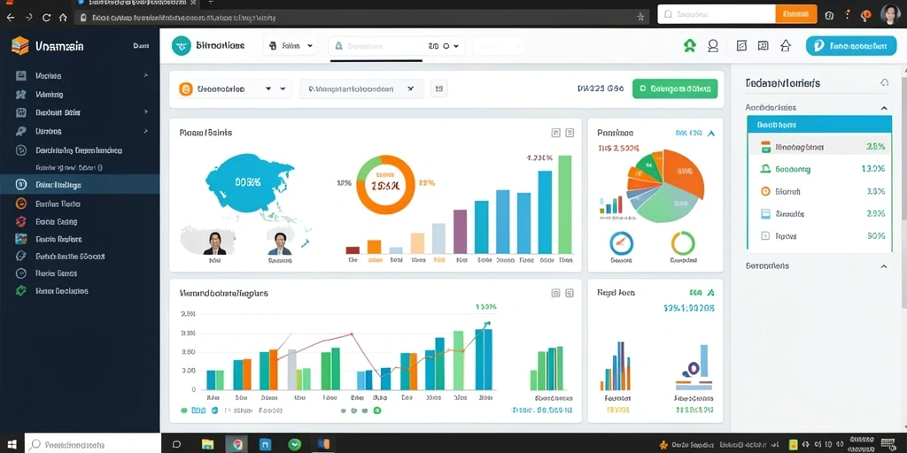Click the right-side vertical scrollbar
Viewport: 907px width, 453px height.
tap(904, 148)
